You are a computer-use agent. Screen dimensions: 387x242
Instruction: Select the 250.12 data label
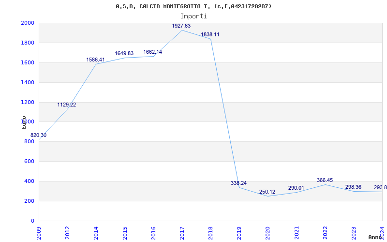pos(268,192)
